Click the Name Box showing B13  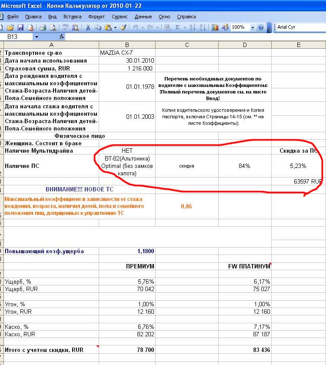[16, 37]
